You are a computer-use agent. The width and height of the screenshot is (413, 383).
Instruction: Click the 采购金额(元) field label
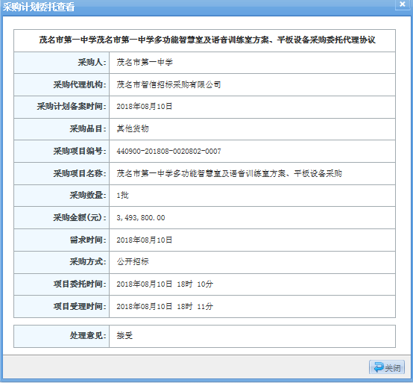pyautogui.click(x=80, y=217)
